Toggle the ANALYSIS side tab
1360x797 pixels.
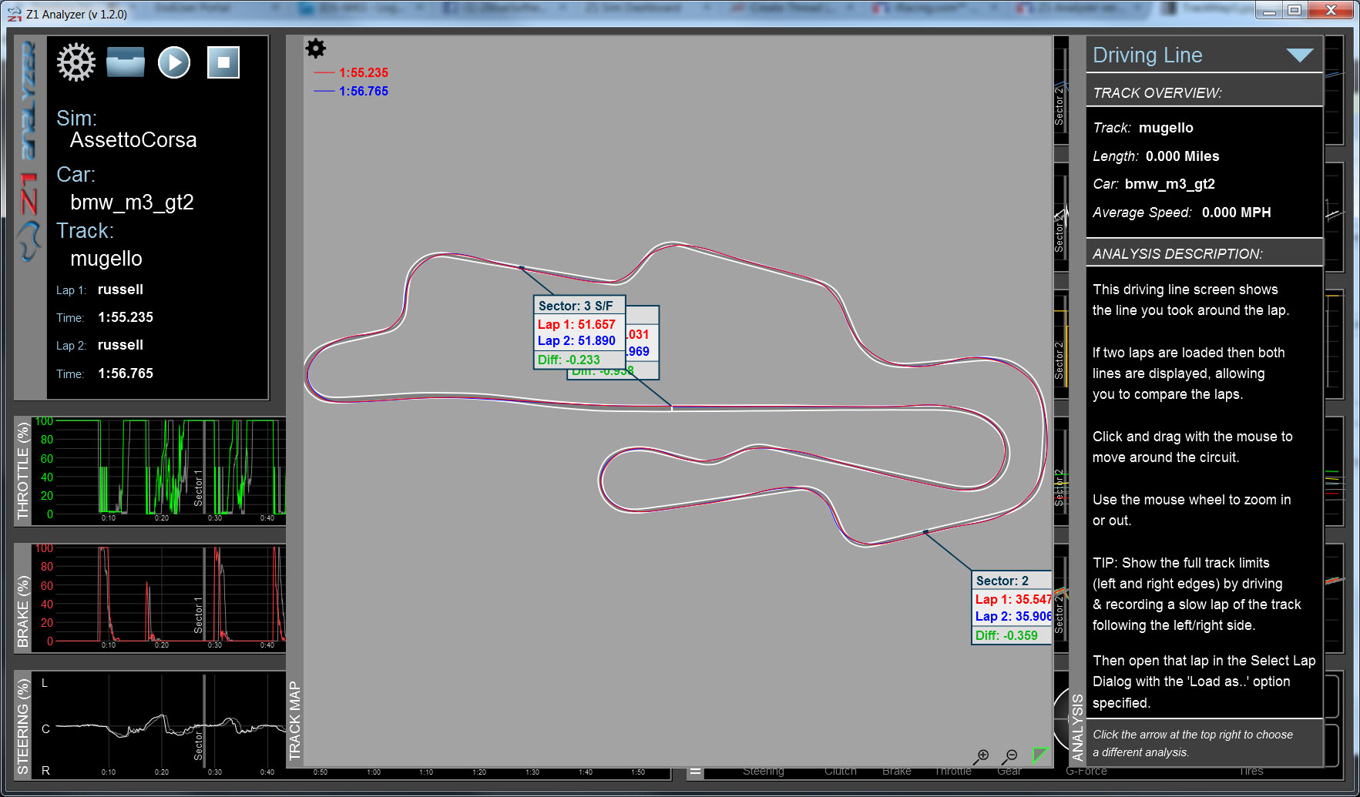pos(1077,726)
